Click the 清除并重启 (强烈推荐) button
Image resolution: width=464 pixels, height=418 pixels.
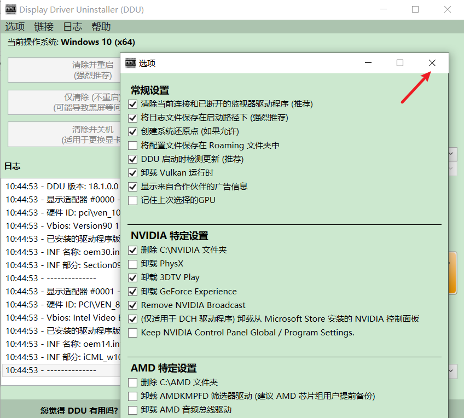[64, 70]
